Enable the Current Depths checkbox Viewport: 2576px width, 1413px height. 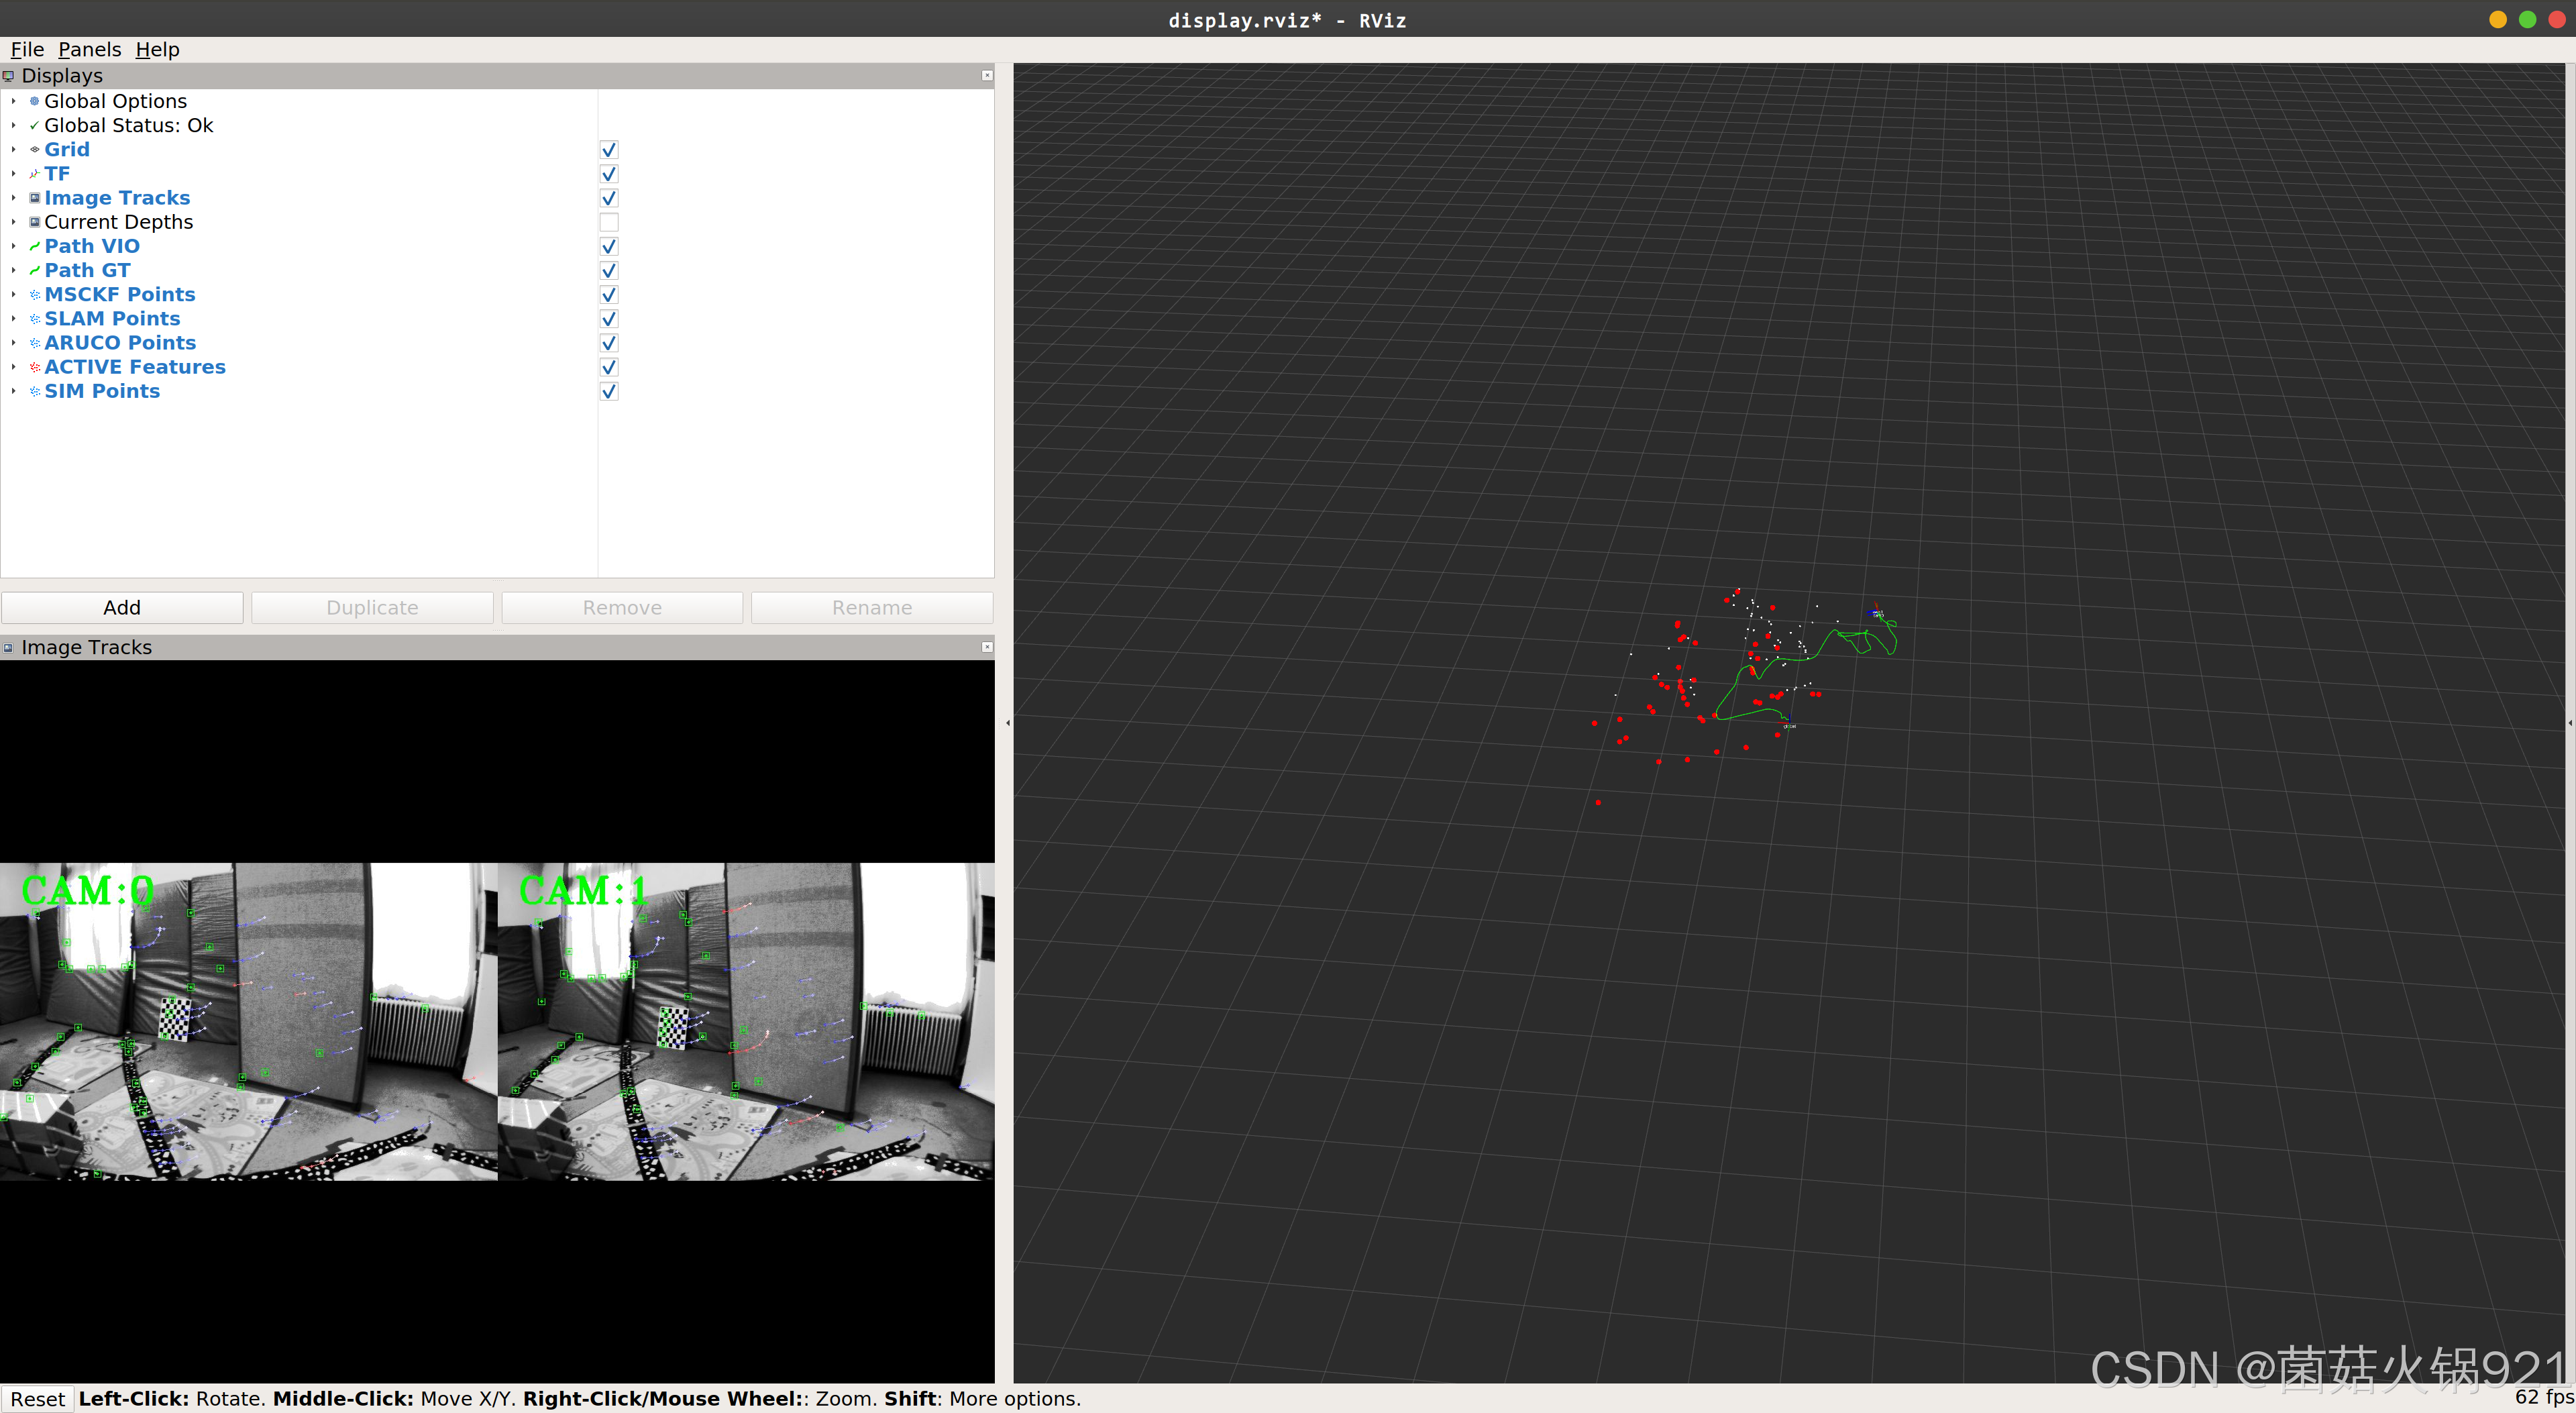coord(608,222)
